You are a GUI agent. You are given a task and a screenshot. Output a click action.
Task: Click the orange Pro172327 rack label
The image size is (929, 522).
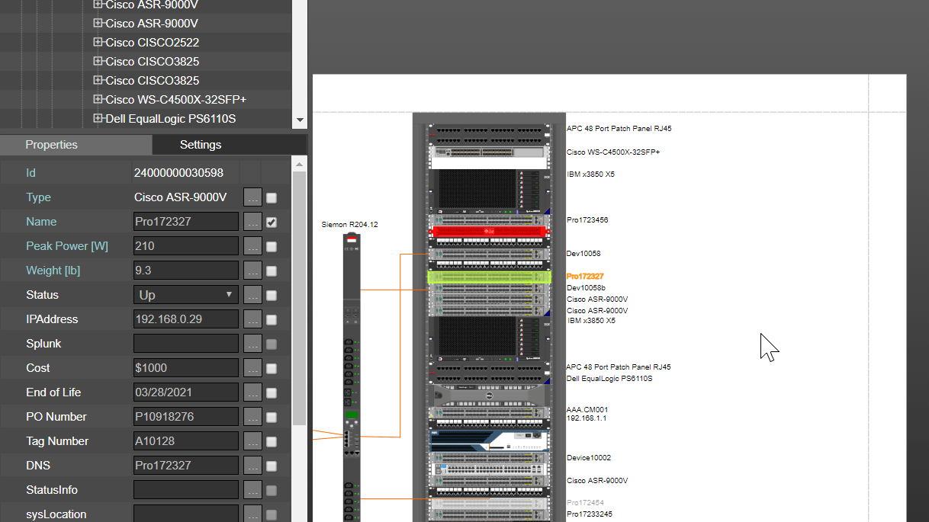point(585,276)
